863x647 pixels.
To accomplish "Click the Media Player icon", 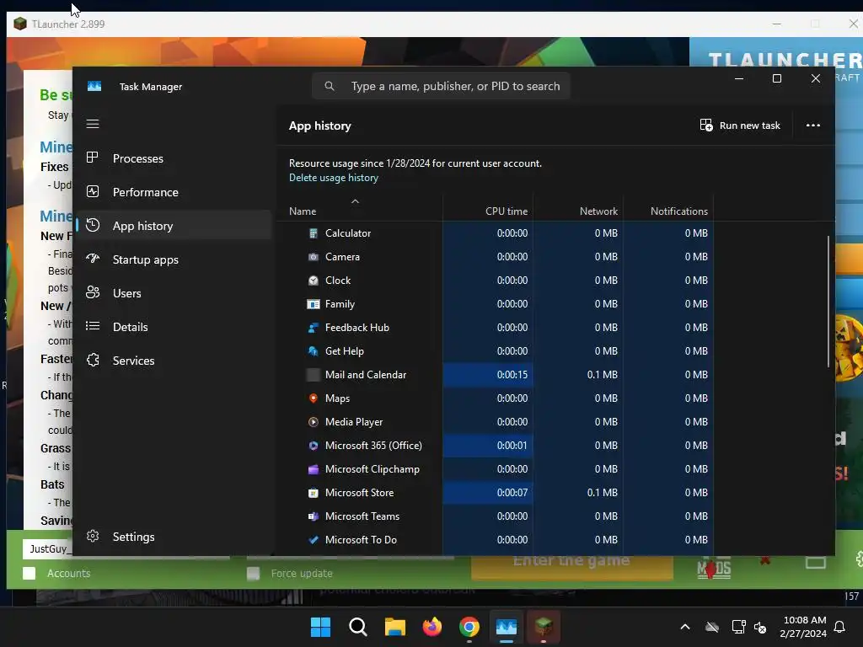I will pos(314,422).
